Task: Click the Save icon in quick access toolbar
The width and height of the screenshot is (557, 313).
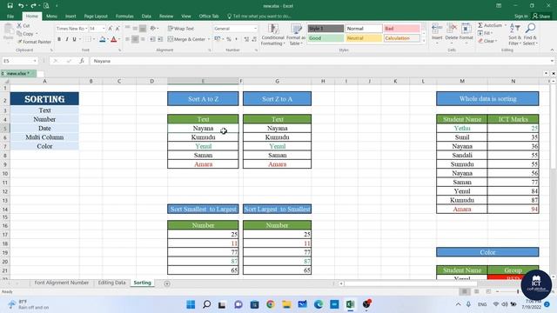Action: (x=10, y=6)
